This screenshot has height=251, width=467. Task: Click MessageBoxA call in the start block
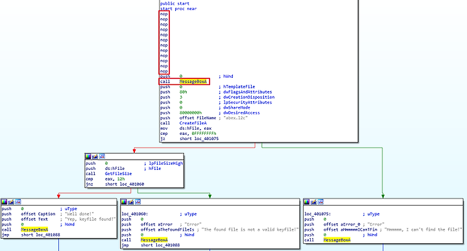(x=193, y=82)
